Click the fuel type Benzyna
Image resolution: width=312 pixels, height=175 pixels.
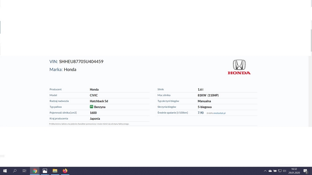(x=100, y=107)
